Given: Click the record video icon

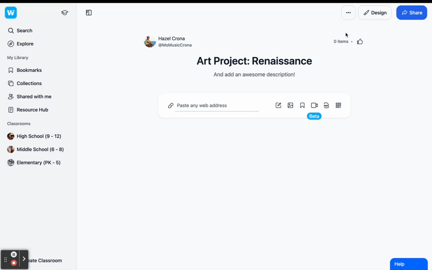Looking at the screenshot, I should coord(314,106).
